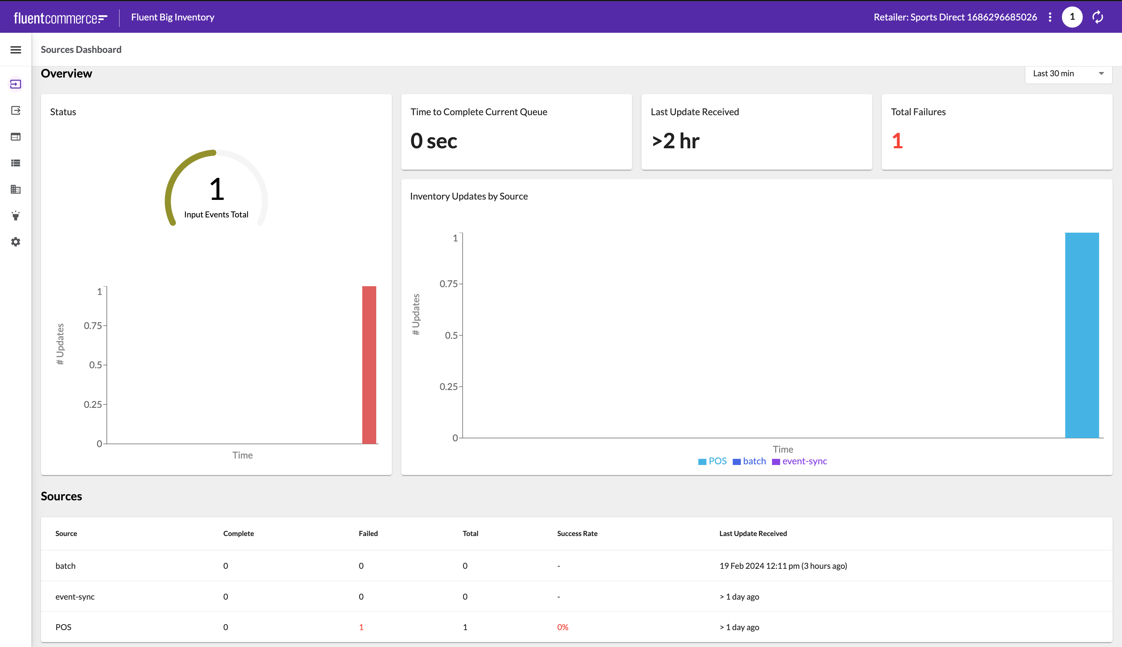Open the list view sidebar icon
Image resolution: width=1122 pixels, height=647 pixels.
(x=16, y=163)
